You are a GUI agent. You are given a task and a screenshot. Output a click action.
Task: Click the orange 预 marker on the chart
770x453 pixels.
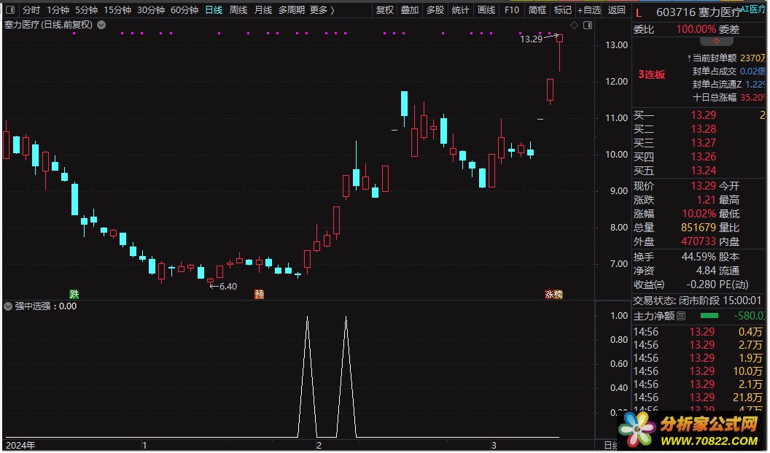point(260,294)
